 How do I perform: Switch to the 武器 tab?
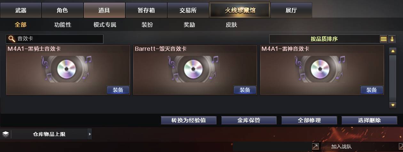21,10
